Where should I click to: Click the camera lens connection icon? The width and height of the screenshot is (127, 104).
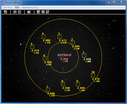coord(38,12)
